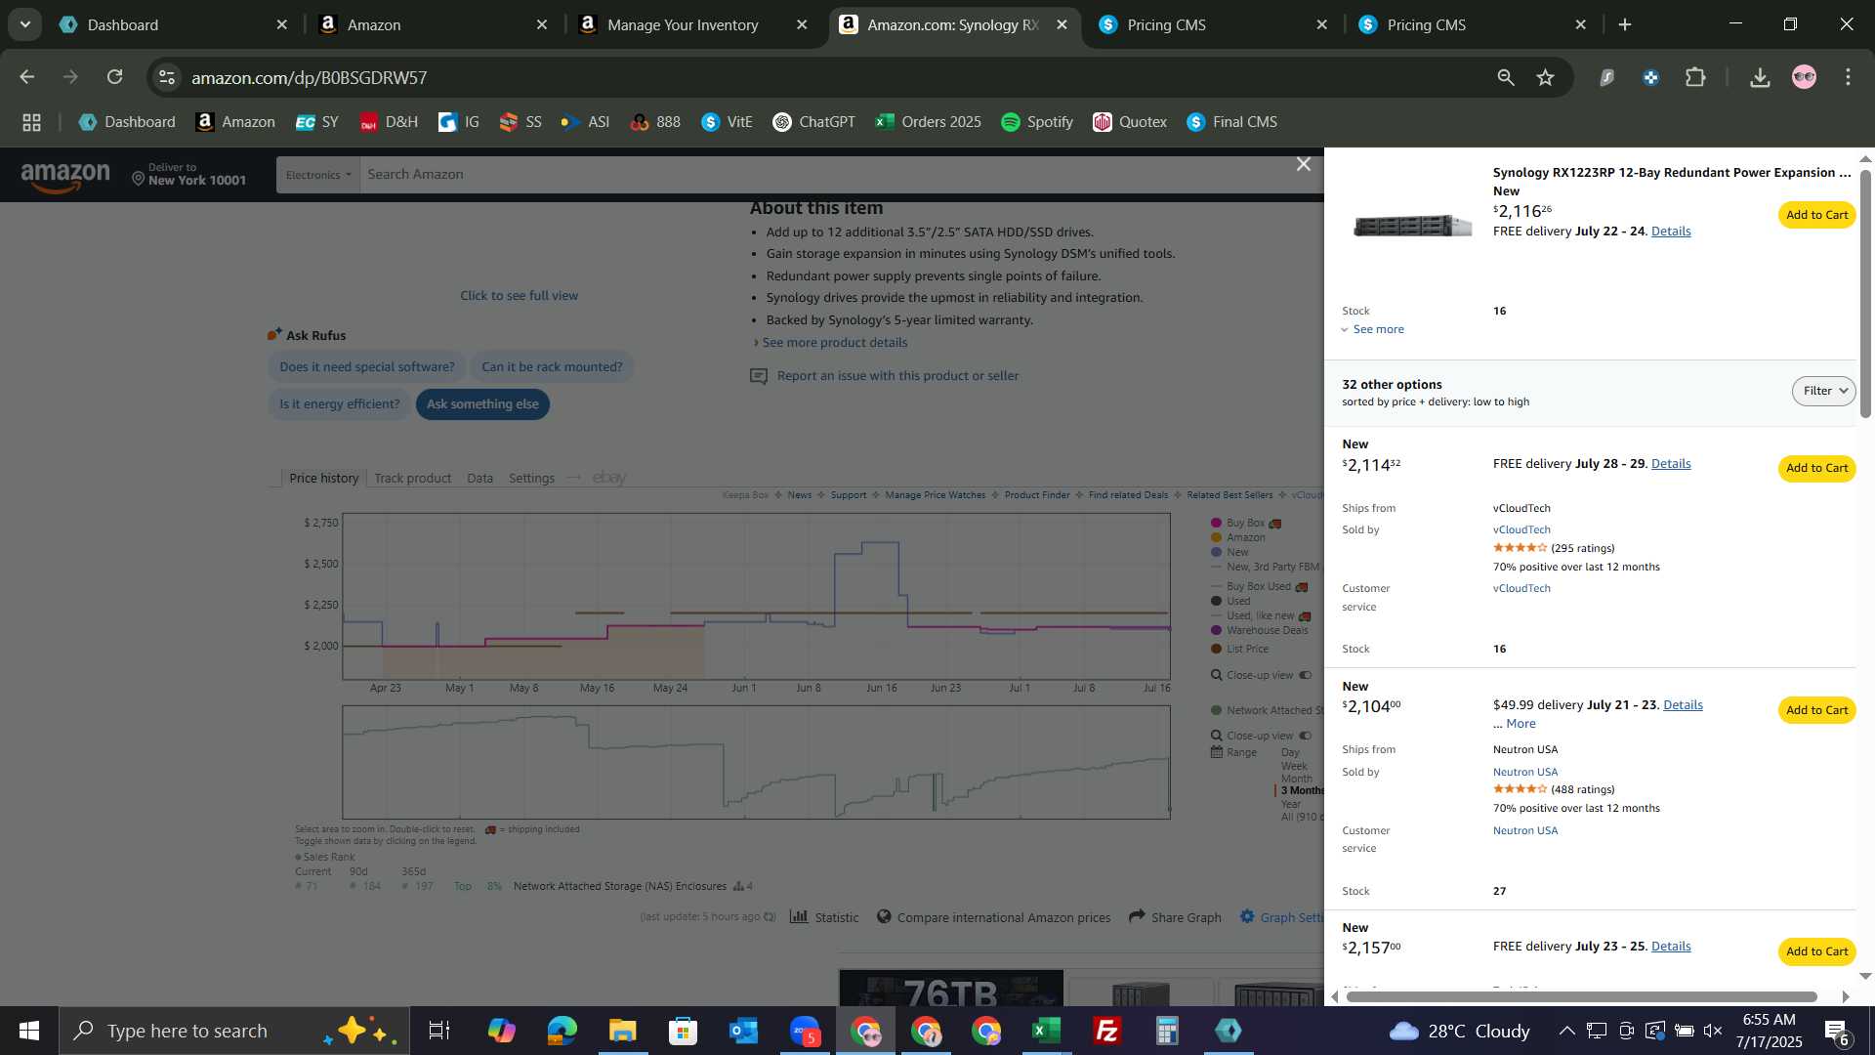
Task: Click the offers panel horizontal scrollbar
Action: point(1581,996)
